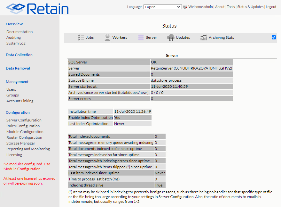This screenshot has height=207, width=281.
Task: Expand the Data Collection section
Action: click(19, 54)
